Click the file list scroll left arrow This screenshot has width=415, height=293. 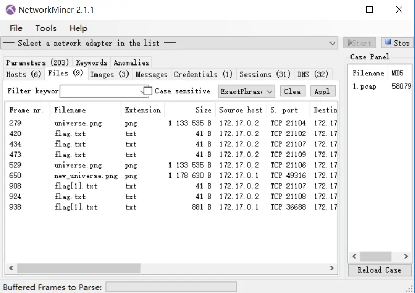[x=11, y=268]
